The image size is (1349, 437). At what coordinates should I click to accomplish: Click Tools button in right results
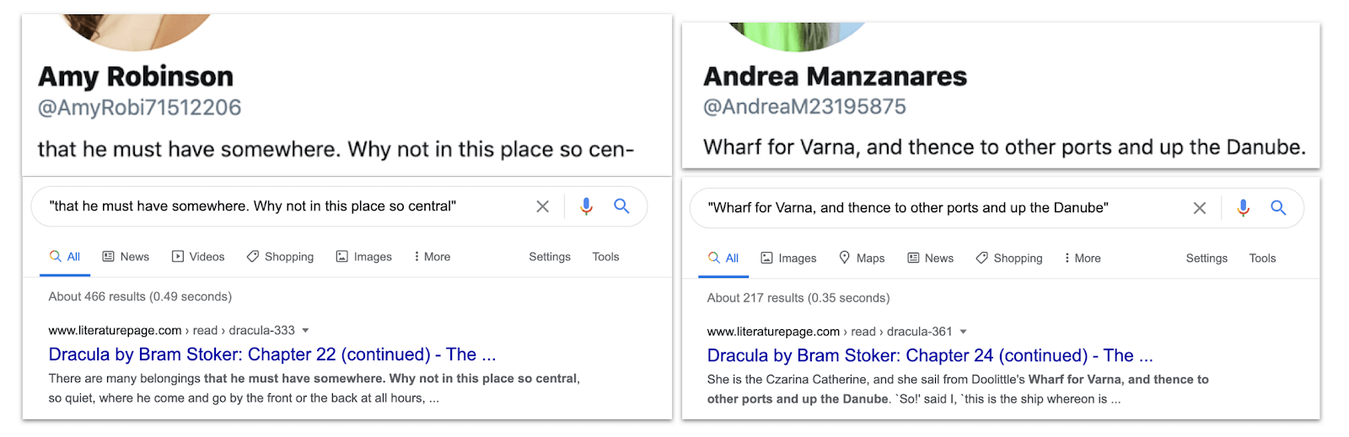click(x=1262, y=258)
